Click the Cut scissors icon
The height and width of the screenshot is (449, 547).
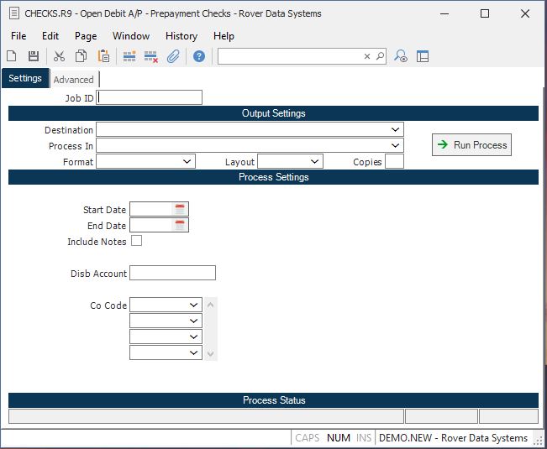[59, 56]
